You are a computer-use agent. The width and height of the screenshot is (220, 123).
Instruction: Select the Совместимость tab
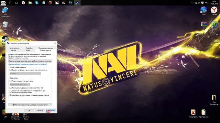[x=46, y=50]
